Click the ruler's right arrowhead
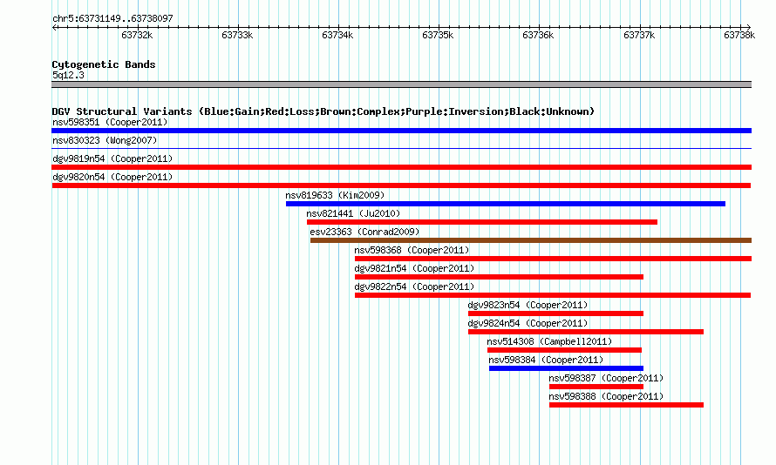The height and width of the screenshot is (465, 776). point(748,27)
